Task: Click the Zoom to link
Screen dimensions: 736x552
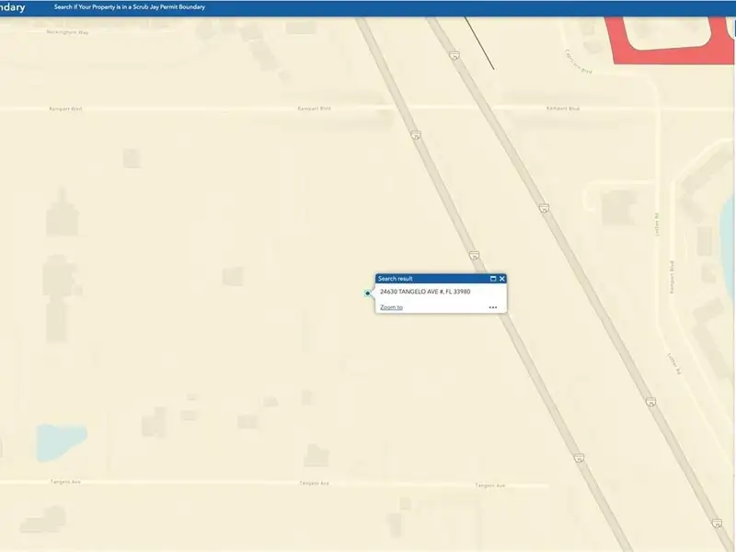Action: pyautogui.click(x=391, y=307)
